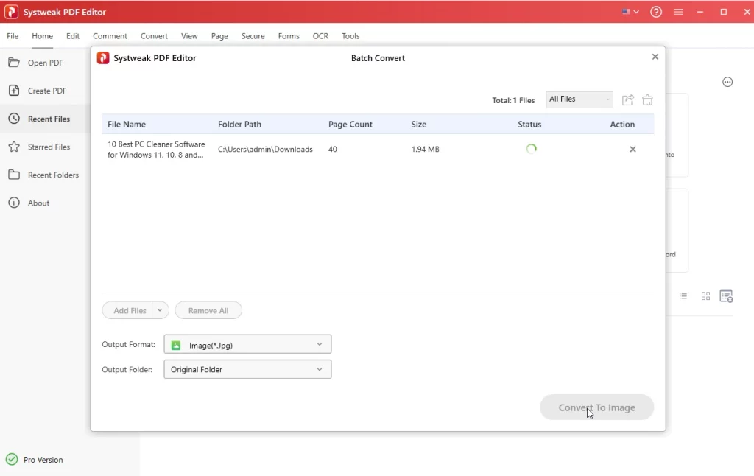The width and height of the screenshot is (754, 476).
Task: Select the Home tab
Action: point(42,36)
